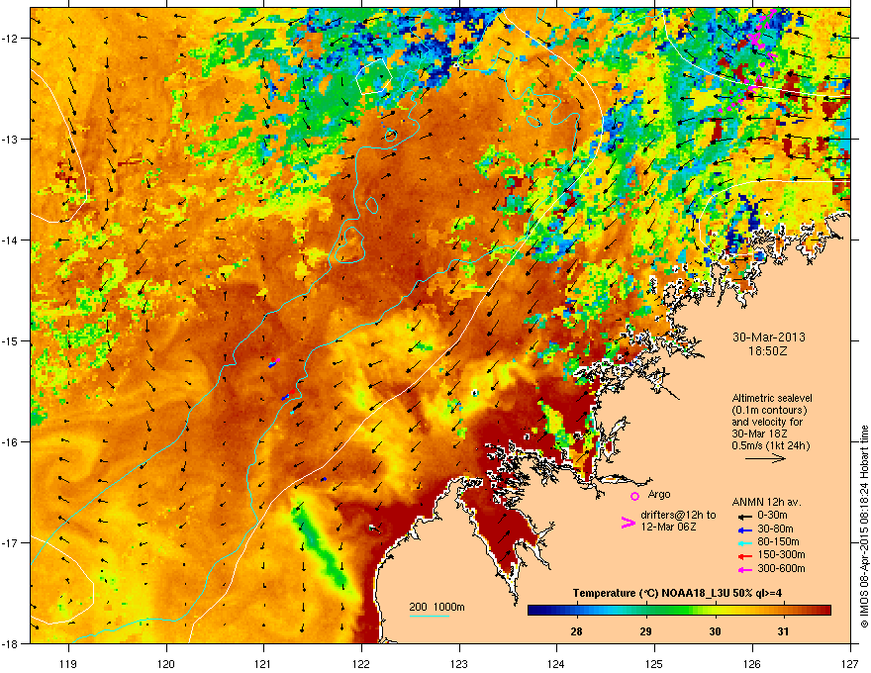Image resolution: width=871 pixels, height=673 pixels.
Task: Click the '18:50Z' time label
Action: [768, 351]
